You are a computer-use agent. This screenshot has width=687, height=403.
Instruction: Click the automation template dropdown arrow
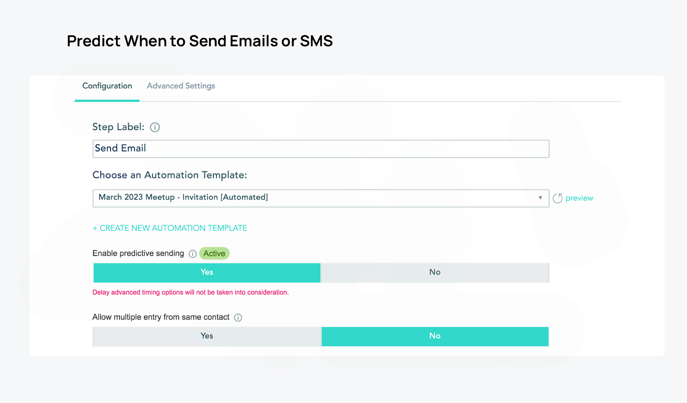click(x=540, y=198)
